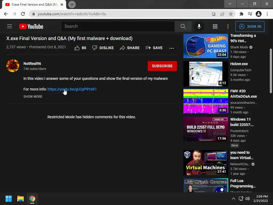
Task: Open Lua Crash Course thumbnail
Action: tap(206, 185)
